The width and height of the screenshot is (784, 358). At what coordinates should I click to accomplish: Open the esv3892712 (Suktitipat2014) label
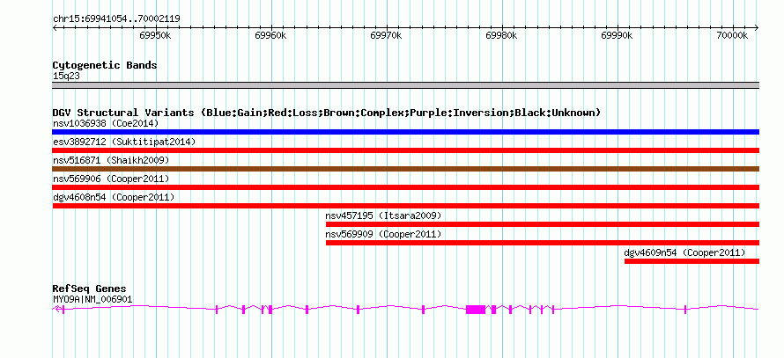[124, 142]
